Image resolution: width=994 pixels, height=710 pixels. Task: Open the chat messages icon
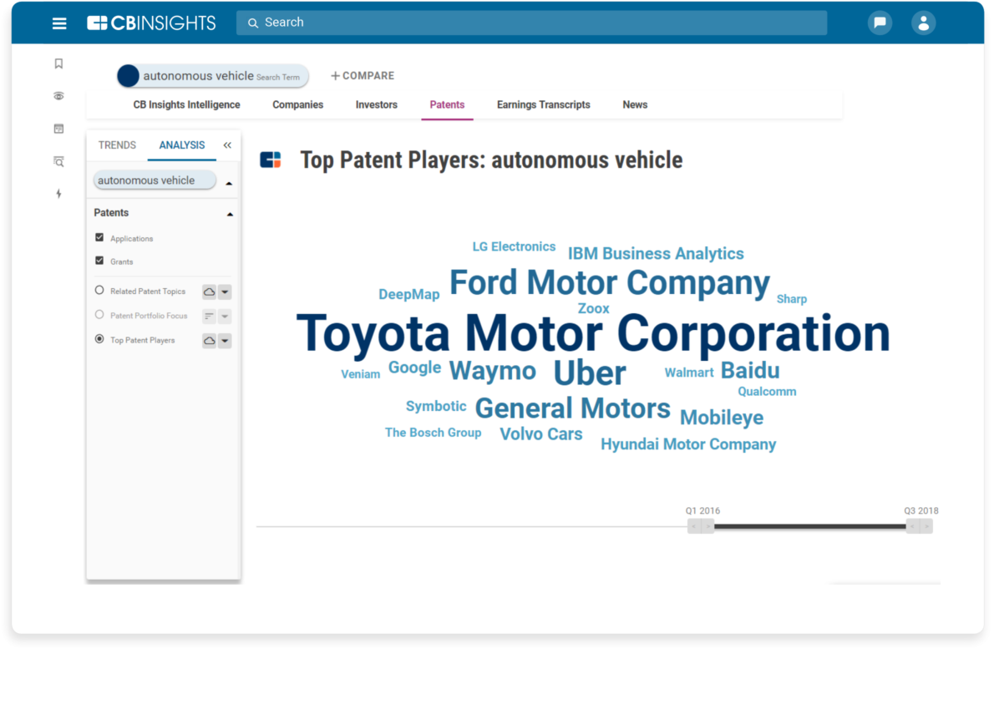pos(880,23)
